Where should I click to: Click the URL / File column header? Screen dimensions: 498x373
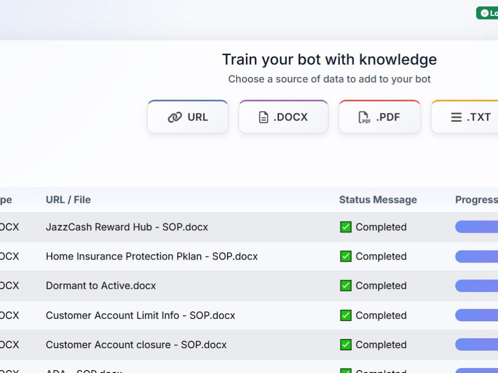point(68,200)
